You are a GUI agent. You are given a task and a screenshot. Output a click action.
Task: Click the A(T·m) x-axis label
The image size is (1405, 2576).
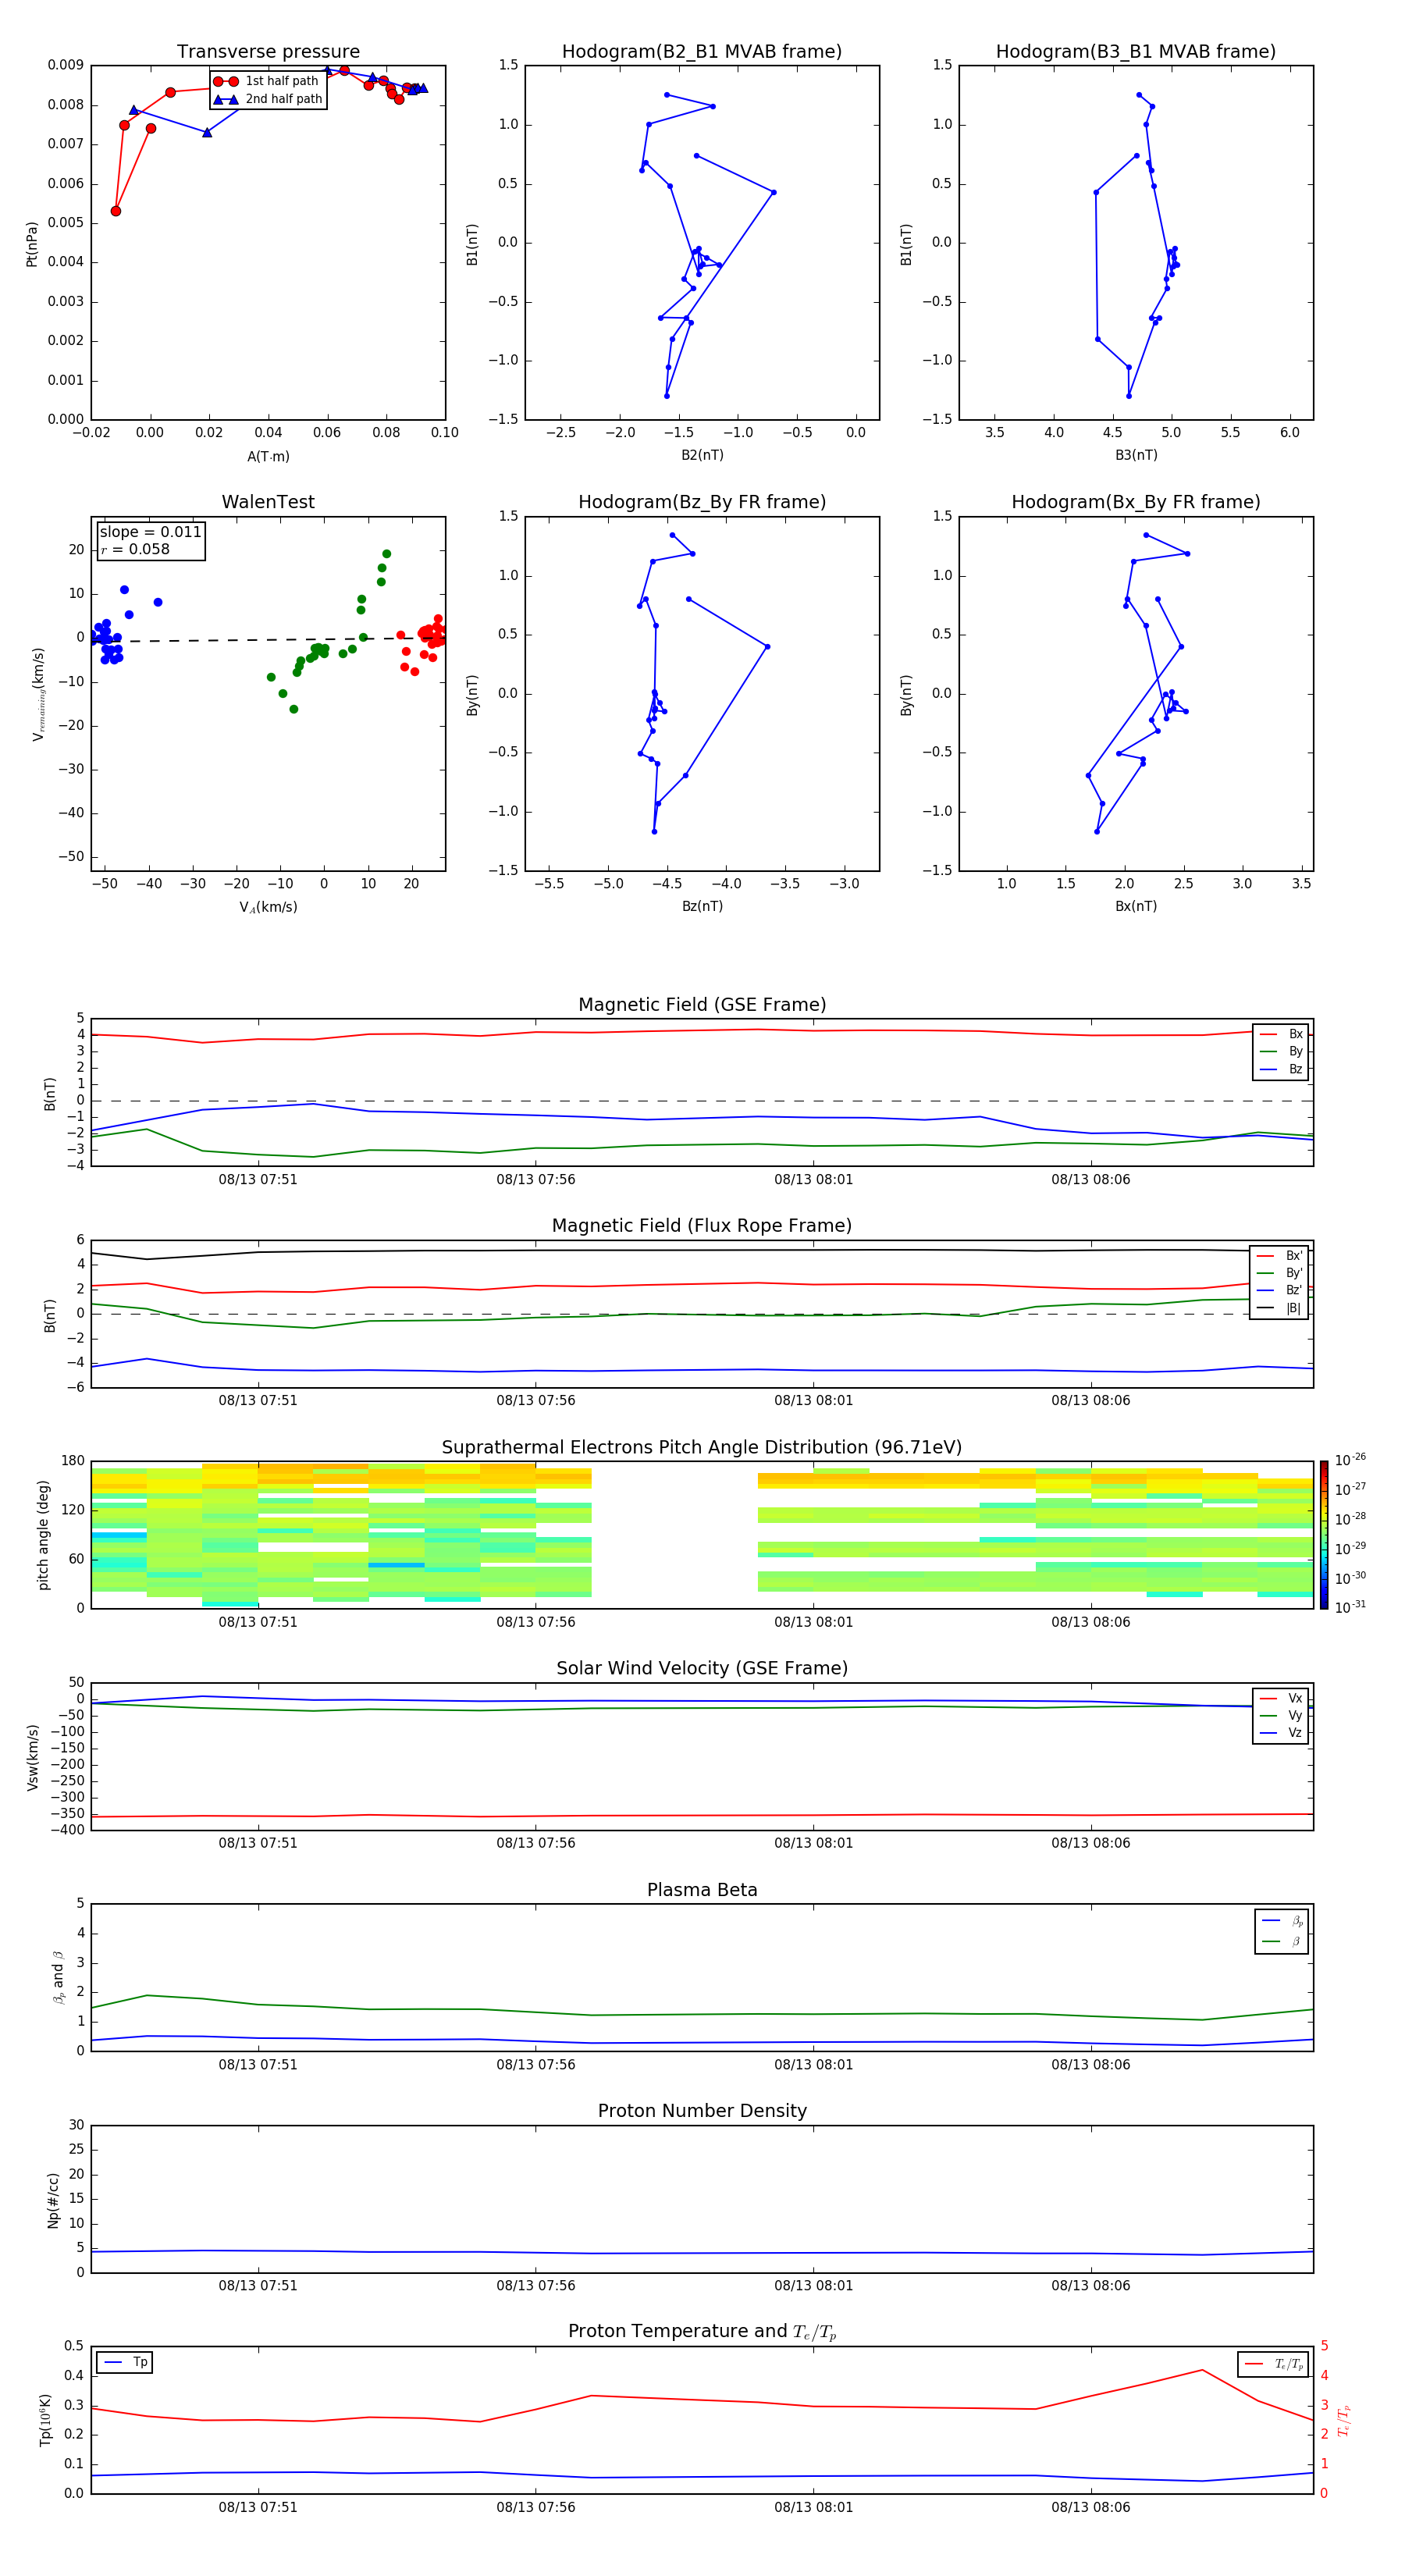(x=268, y=456)
